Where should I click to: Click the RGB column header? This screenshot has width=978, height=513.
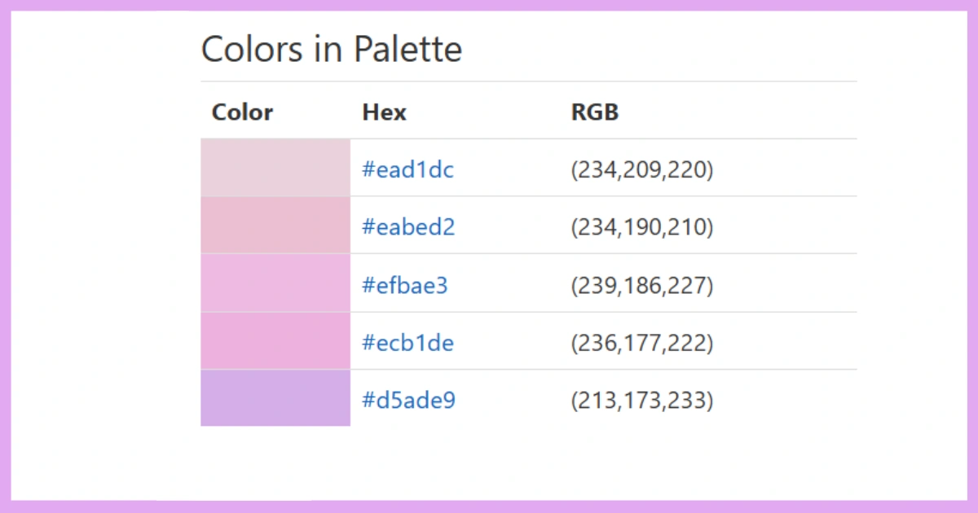pos(594,112)
